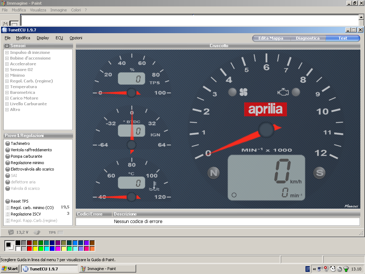Click the wireless network tray icon

[x=346, y=269]
